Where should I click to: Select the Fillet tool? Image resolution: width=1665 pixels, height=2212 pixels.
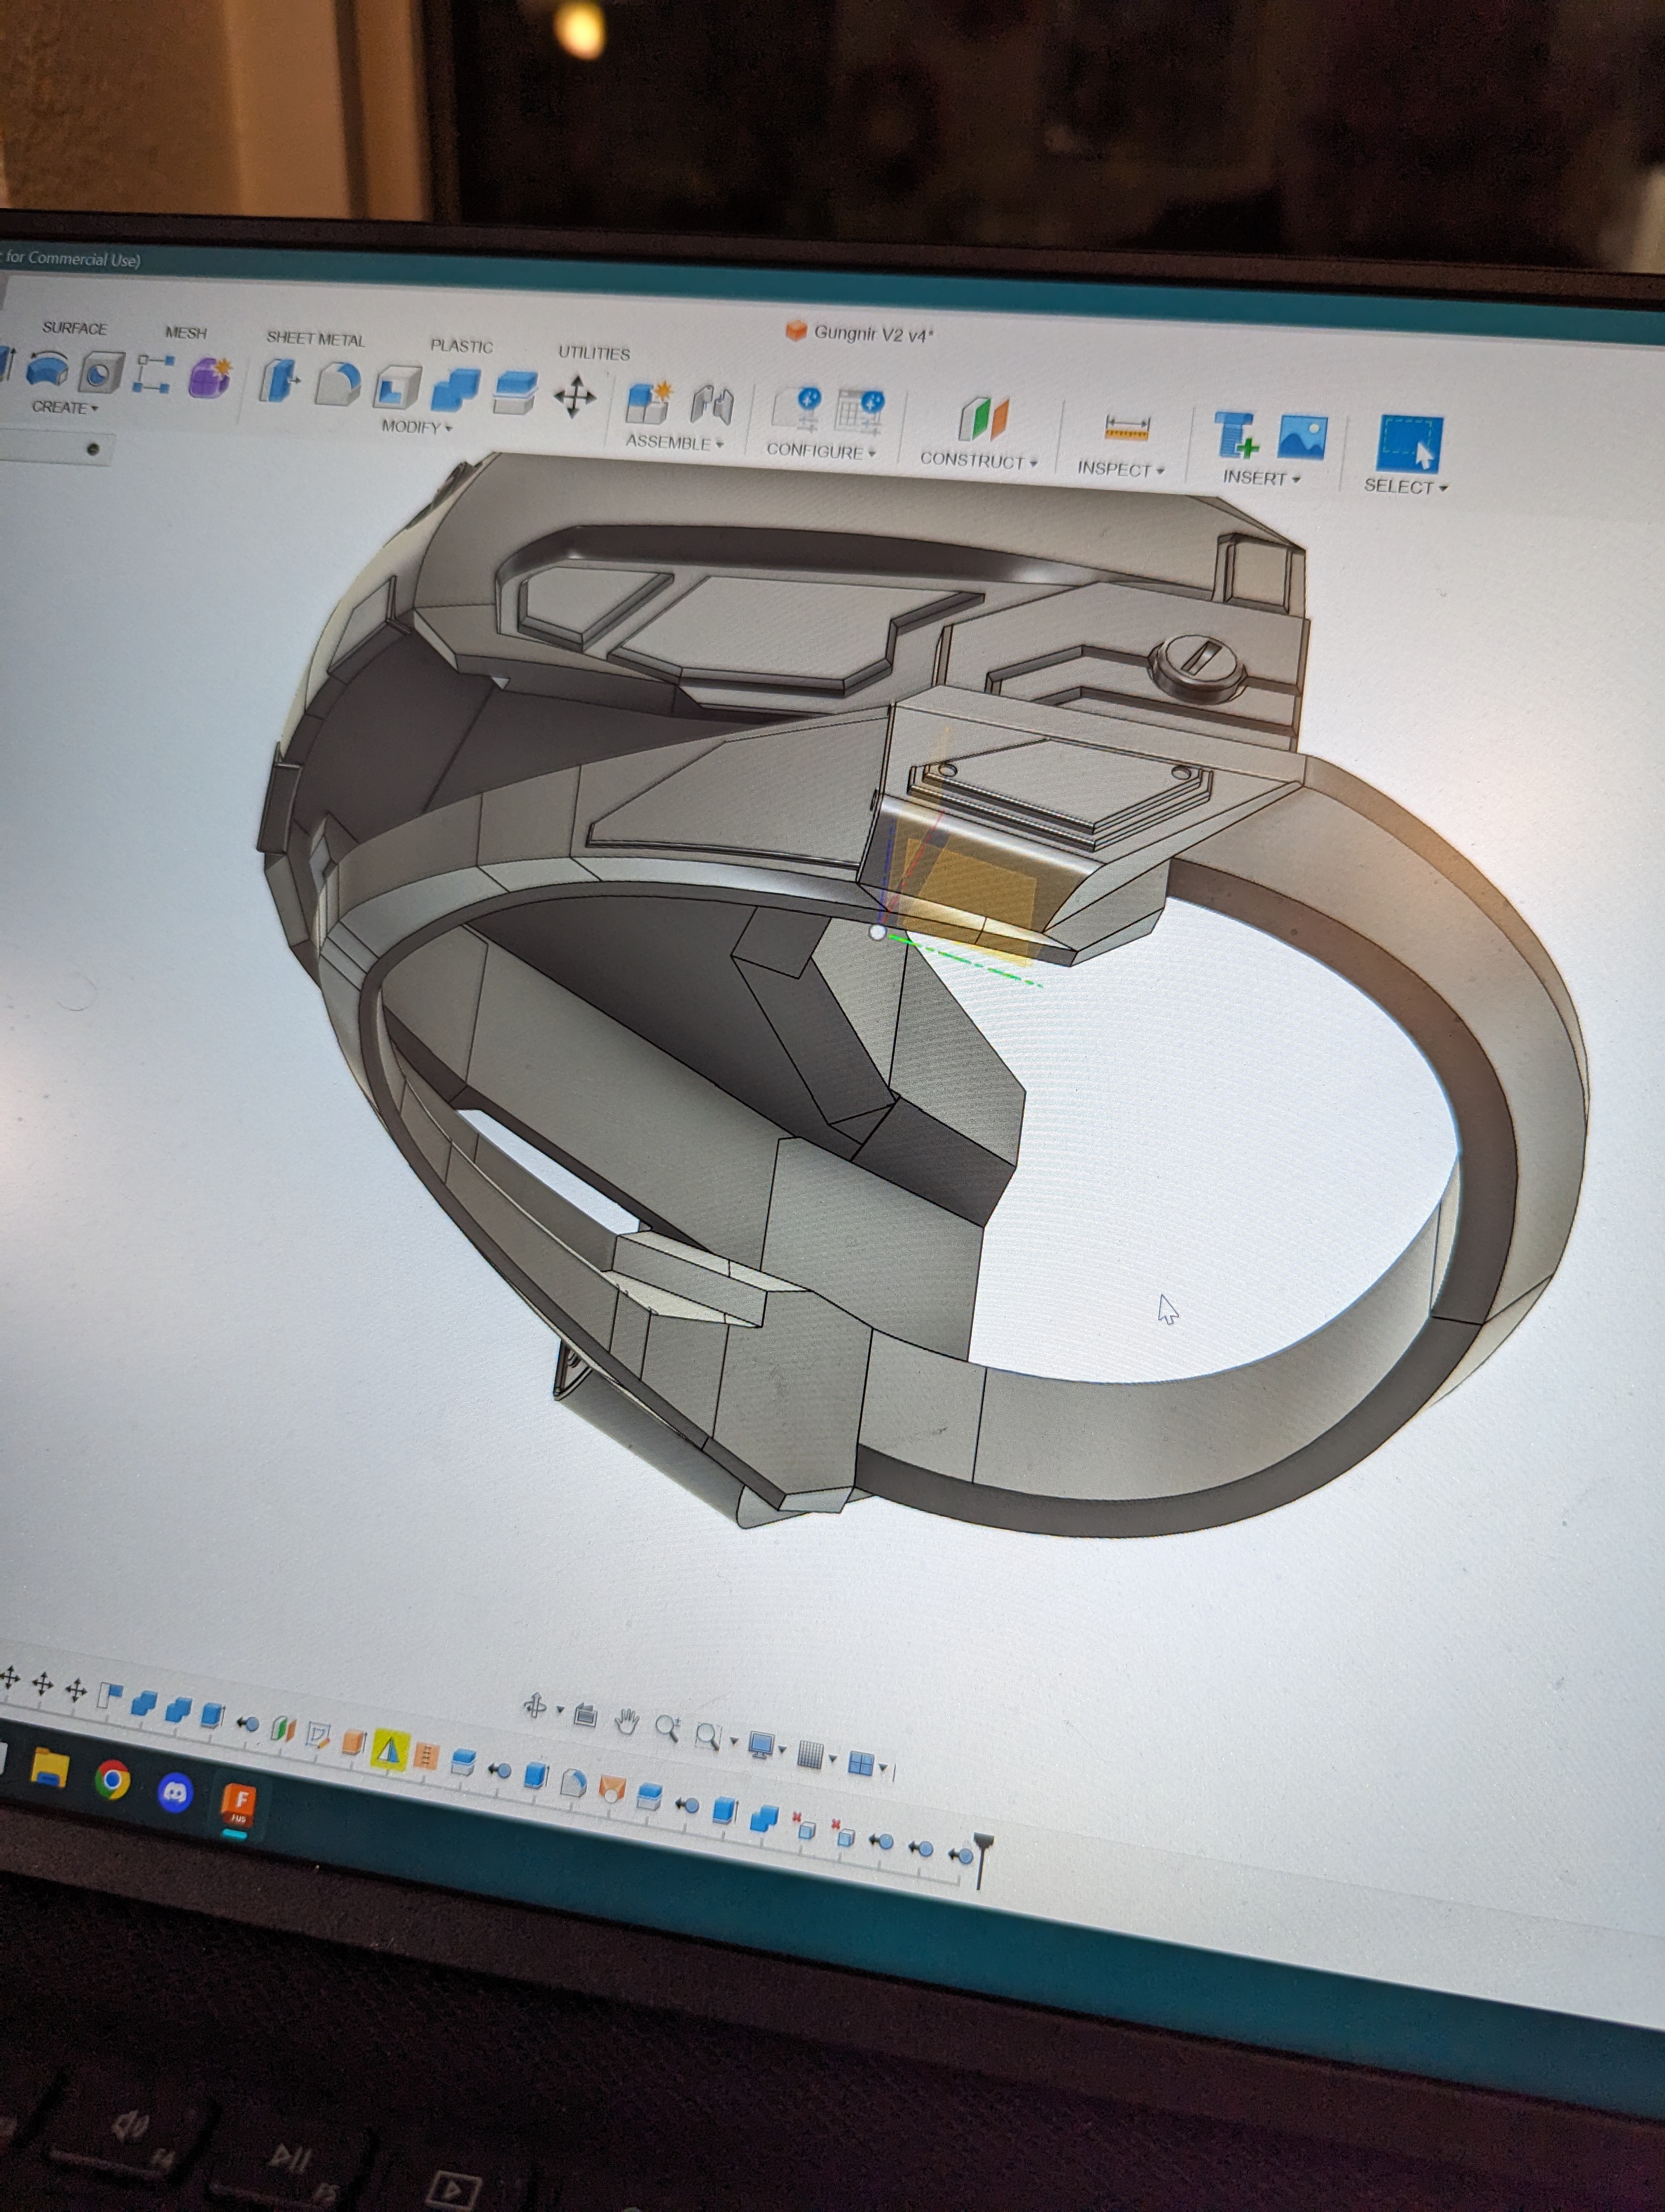(x=338, y=384)
